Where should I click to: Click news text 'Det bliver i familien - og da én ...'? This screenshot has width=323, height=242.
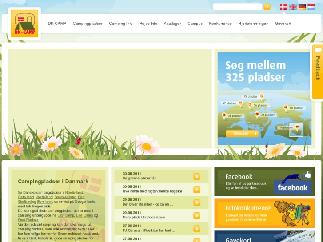[x=148, y=204]
